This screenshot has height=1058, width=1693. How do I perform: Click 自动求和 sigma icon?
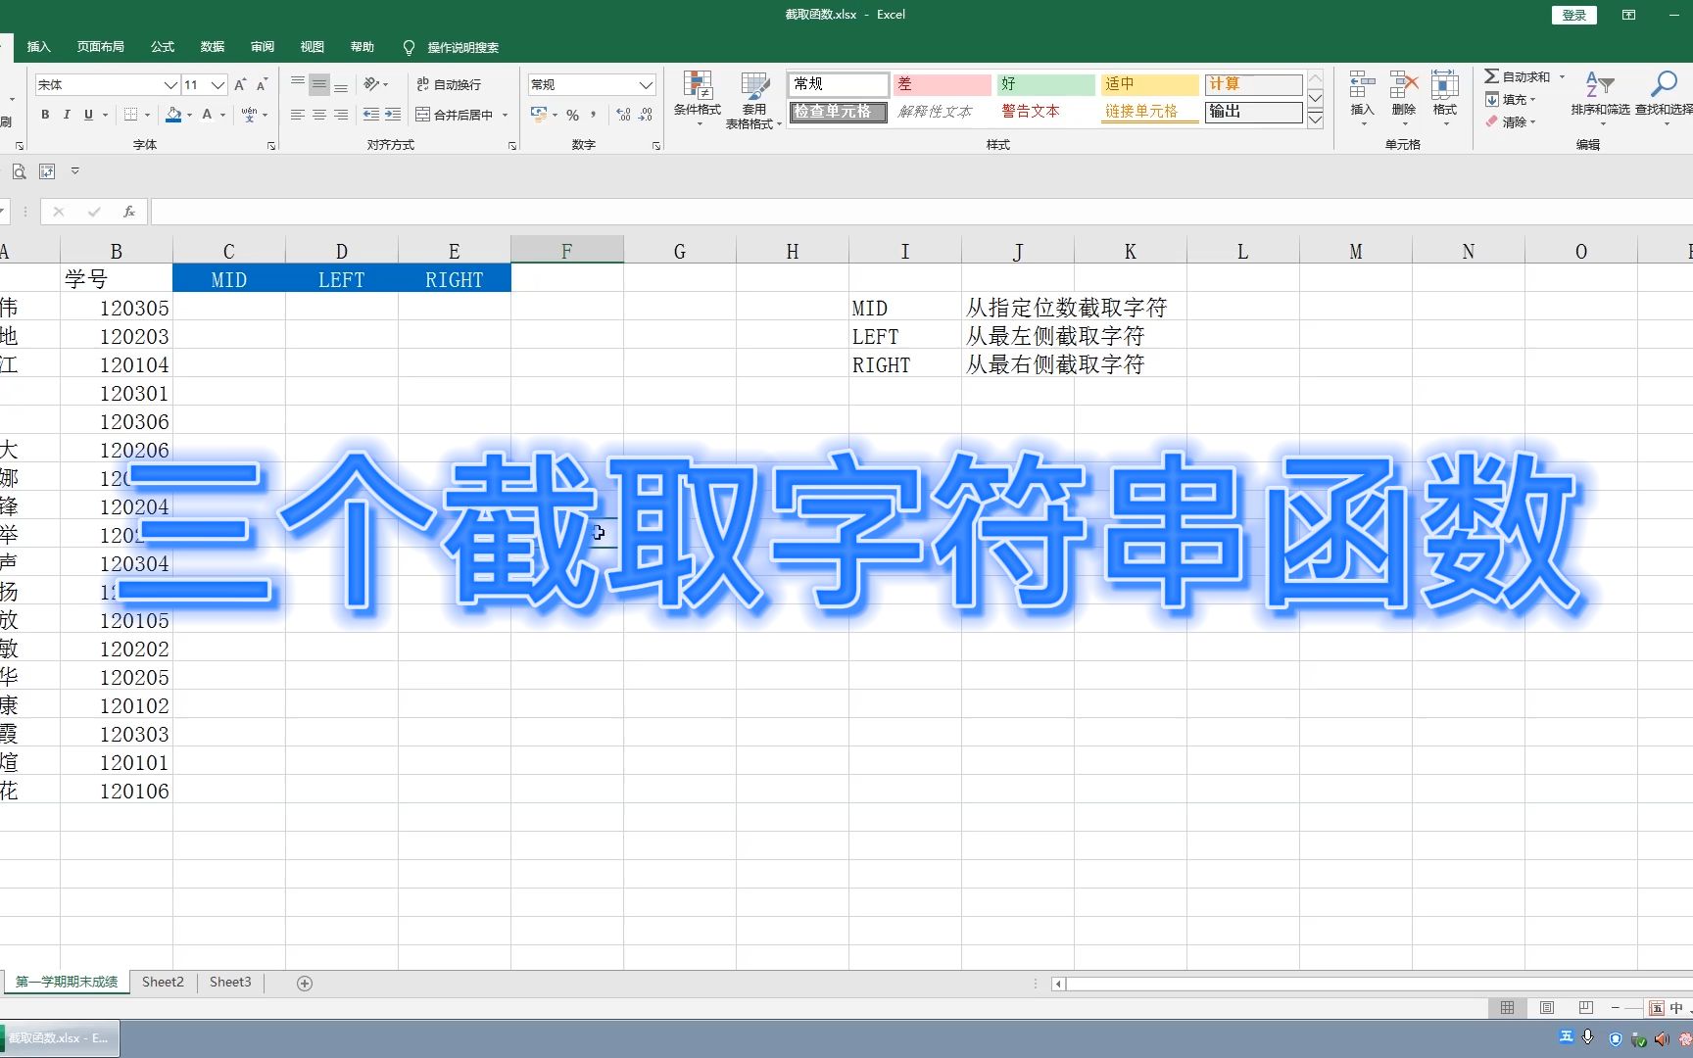[x=1491, y=76]
